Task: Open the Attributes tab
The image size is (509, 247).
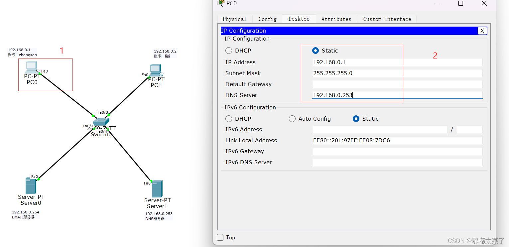Action: pyautogui.click(x=336, y=19)
